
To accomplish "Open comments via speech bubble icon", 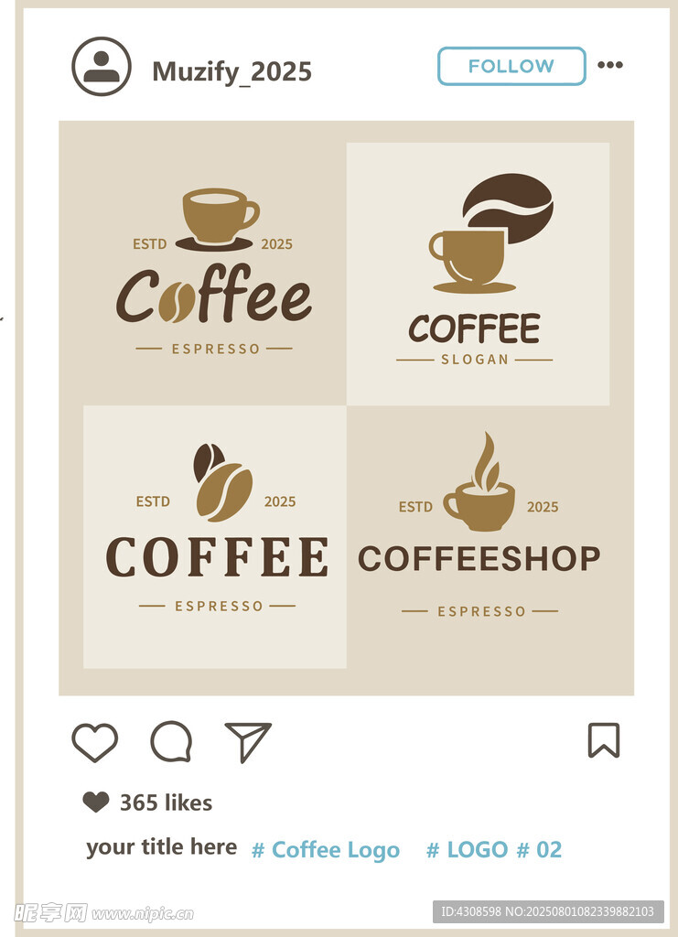I will [171, 741].
